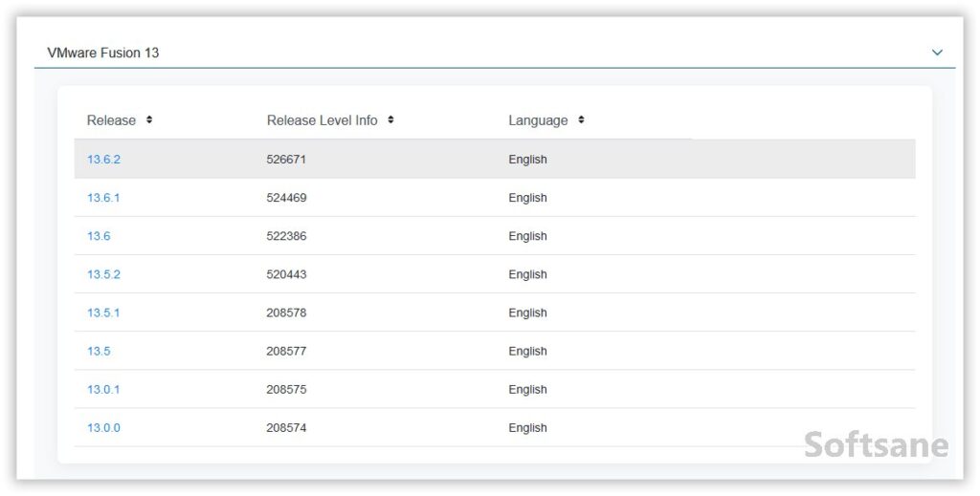Click the Release column header text
Image resolution: width=980 pixels, height=496 pixels.
tap(111, 120)
